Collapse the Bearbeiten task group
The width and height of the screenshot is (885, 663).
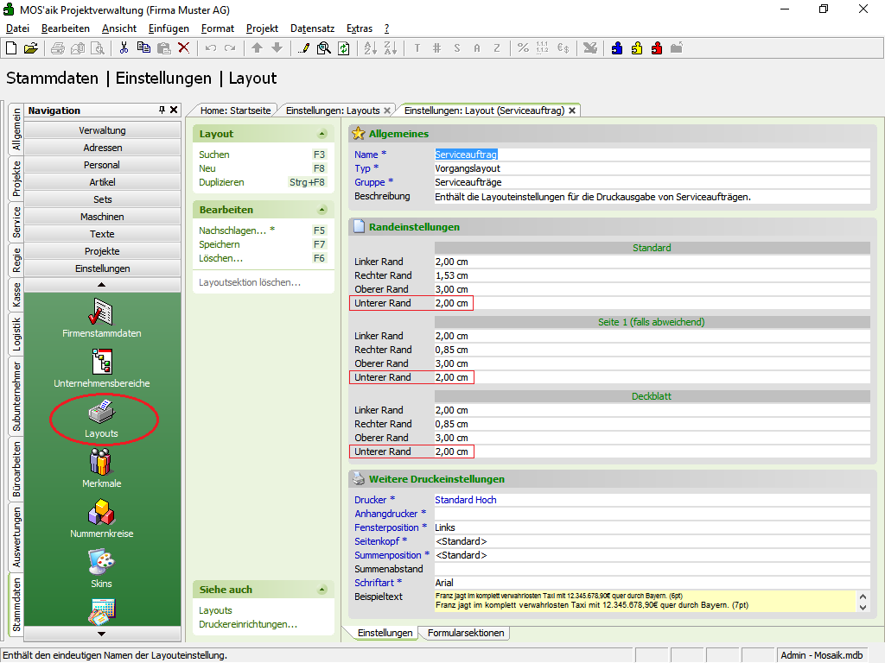(322, 210)
